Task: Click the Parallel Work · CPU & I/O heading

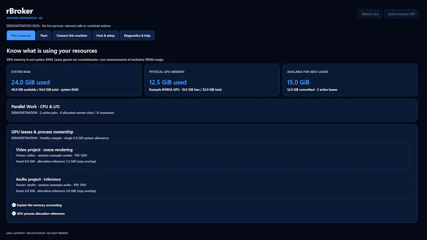Action: (x=35, y=107)
